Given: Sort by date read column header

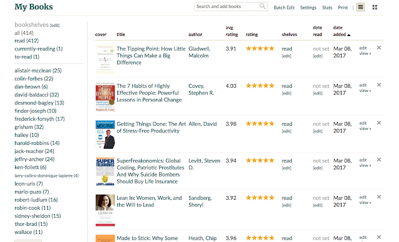Looking at the screenshot, I should tap(317, 31).
